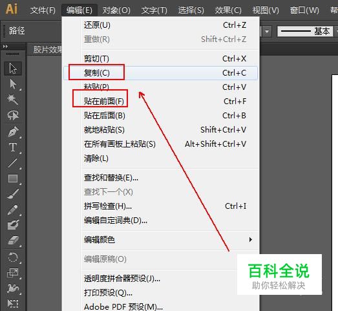Select the Pencil tool
This screenshot has height=311, width=338.
pyautogui.click(x=13, y=209)
